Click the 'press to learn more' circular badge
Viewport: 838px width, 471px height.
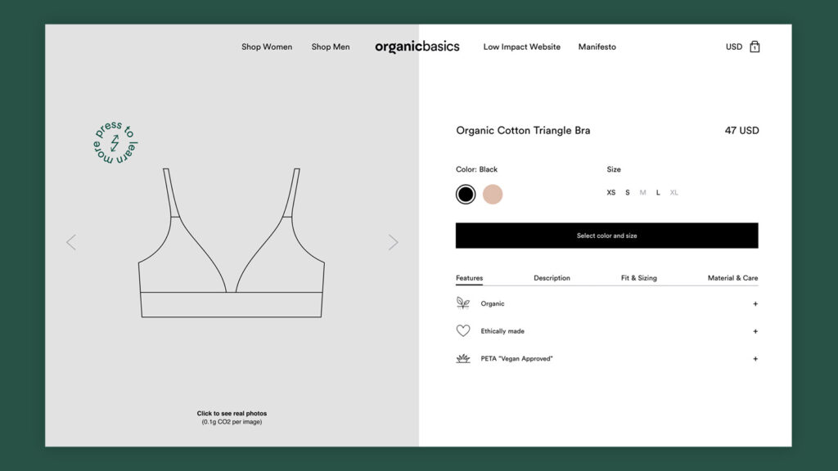coord(115,142)
